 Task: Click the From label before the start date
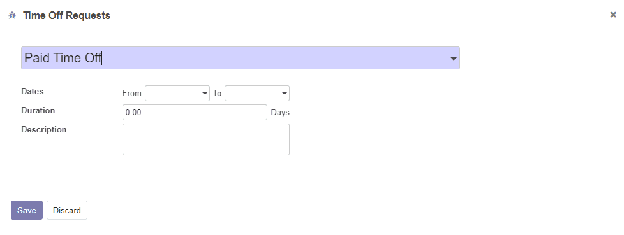coord(131,93)
